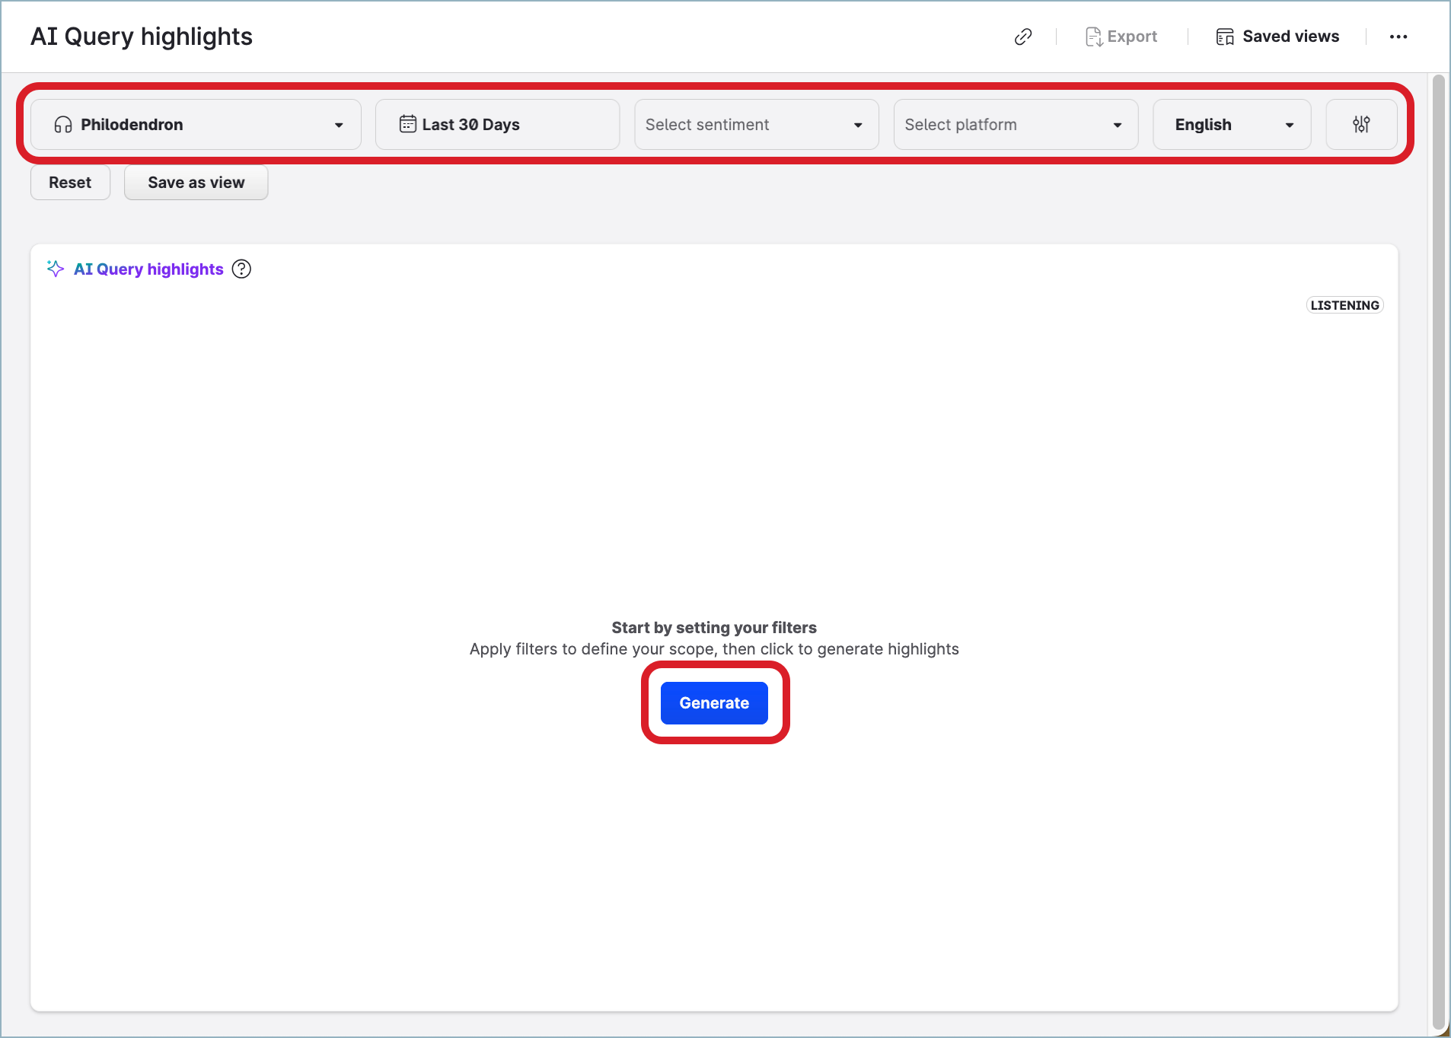Open the Select sentiment dropdown

click(x=756, y=124)
